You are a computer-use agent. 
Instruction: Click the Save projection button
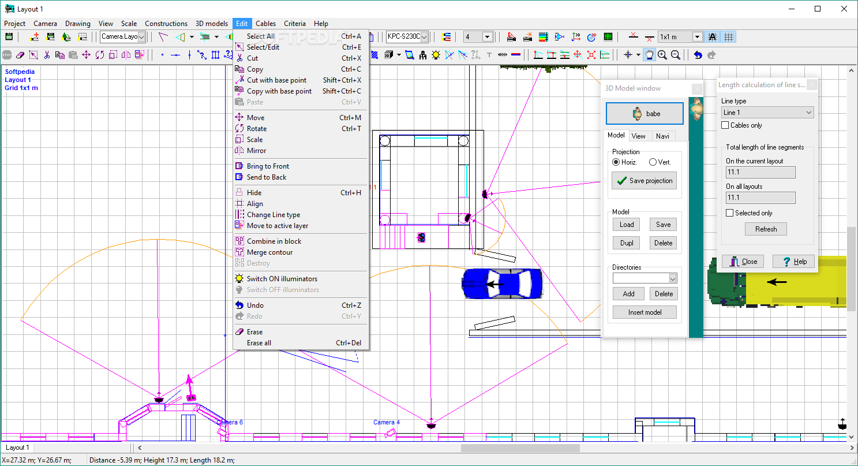(x=645, y=181)
